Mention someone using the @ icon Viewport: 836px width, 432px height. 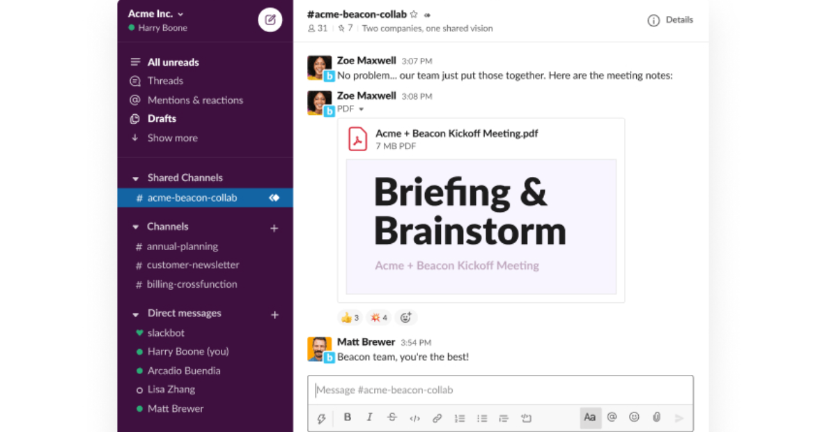(612, 417)
